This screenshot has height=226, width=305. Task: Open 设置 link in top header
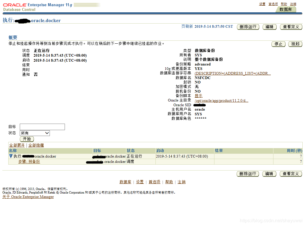262,4
